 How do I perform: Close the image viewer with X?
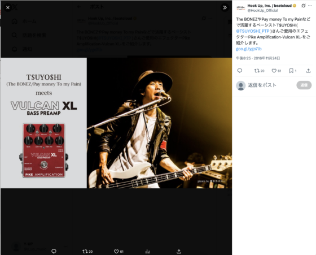pyautogui.click(x=8, y=8)
